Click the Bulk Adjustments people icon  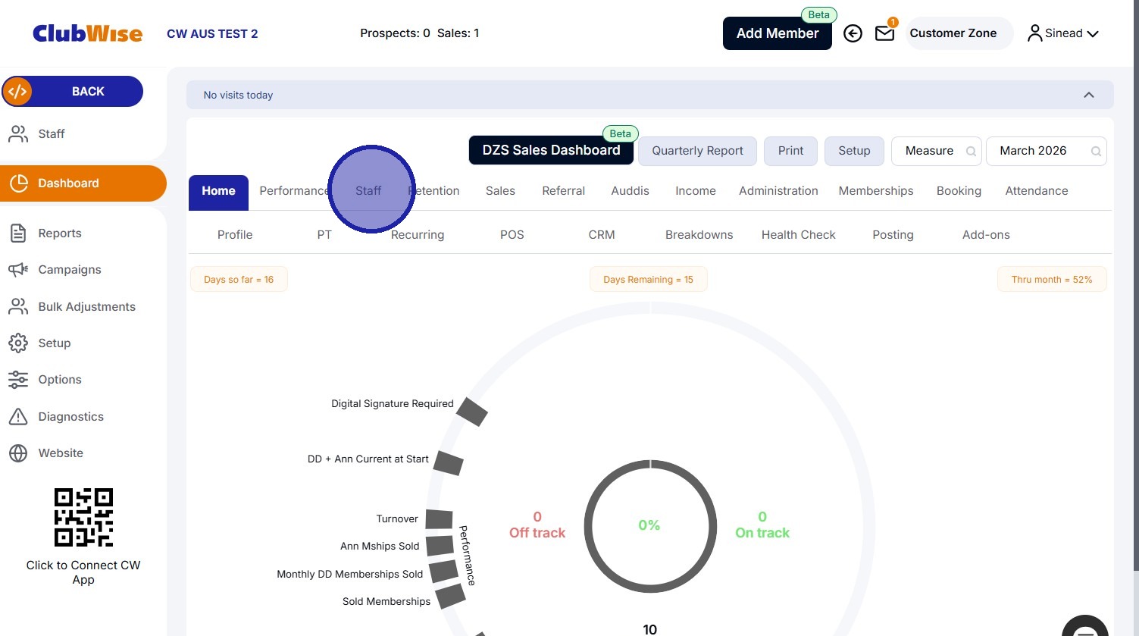[x=18, y=307]
